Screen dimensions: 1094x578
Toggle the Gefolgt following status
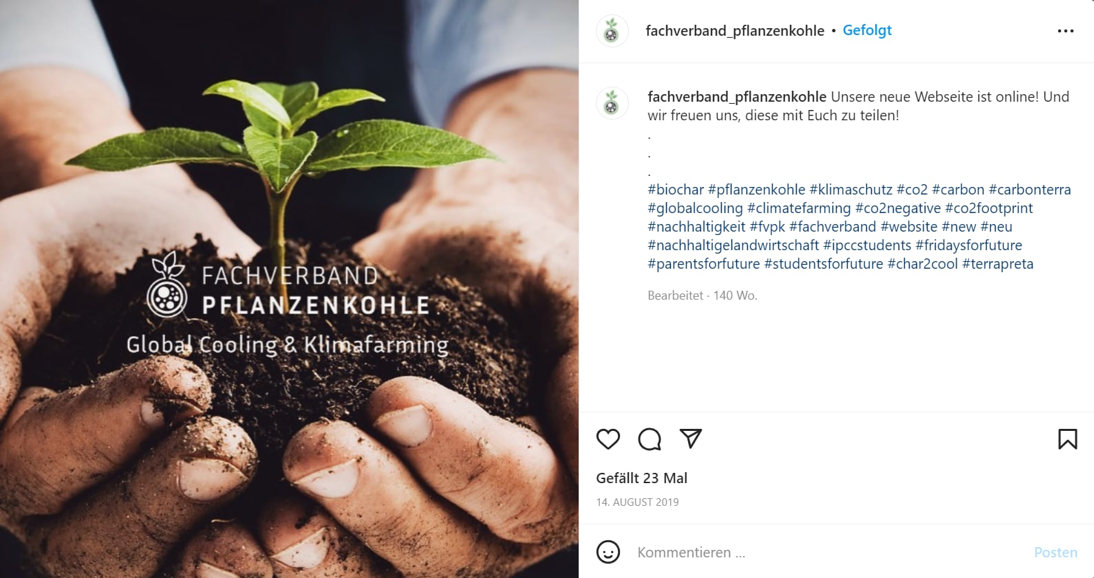867,30
